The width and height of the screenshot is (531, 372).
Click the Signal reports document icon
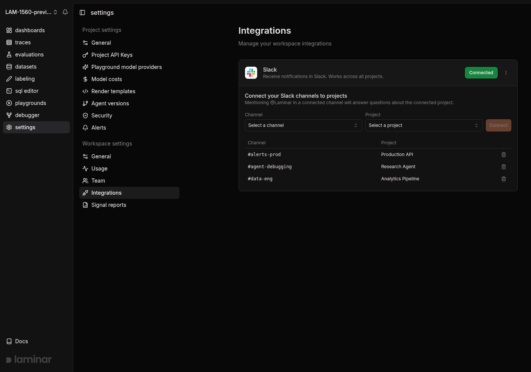pyautogui.click(x=85, y=205)
